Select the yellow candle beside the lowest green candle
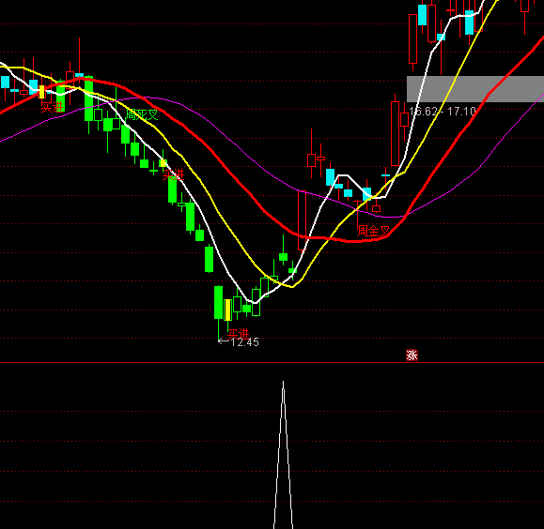The image size is (544, 529). (227, 310)
